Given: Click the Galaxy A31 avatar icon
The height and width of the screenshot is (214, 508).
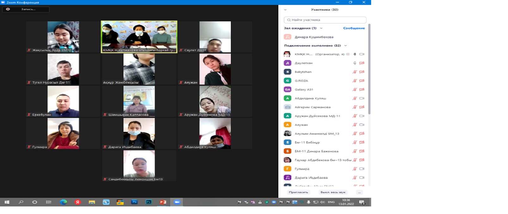Looking at the screenshot, I should click(287, 90).
